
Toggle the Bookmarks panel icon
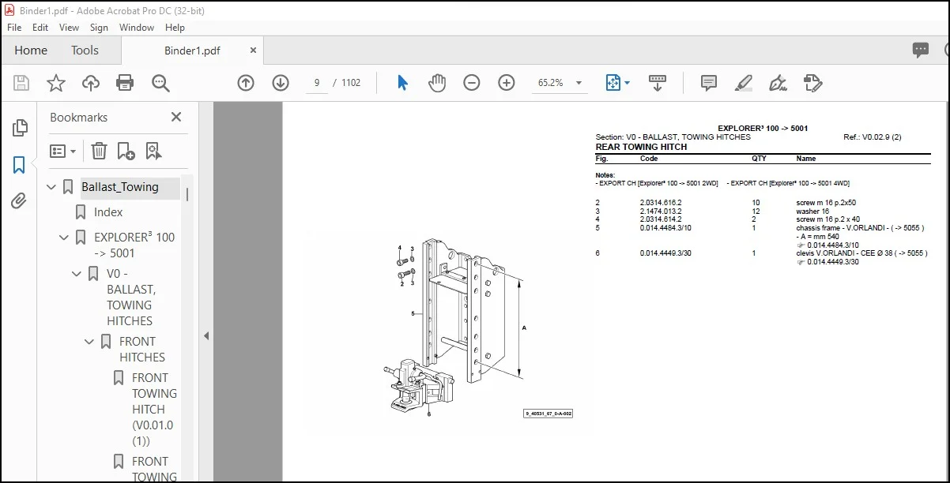(x=20, y=165)
